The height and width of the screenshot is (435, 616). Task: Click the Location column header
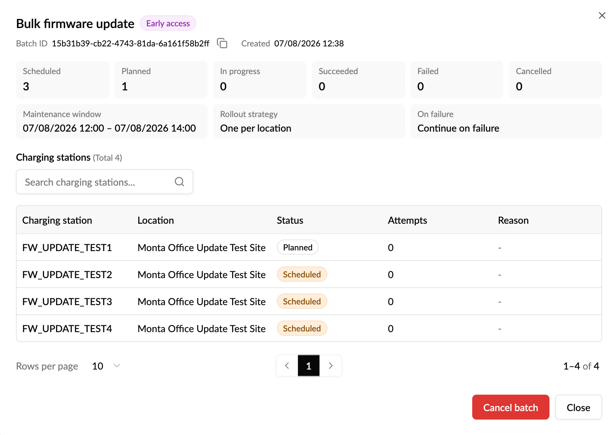pyautogui.click(x=156, y=220)
